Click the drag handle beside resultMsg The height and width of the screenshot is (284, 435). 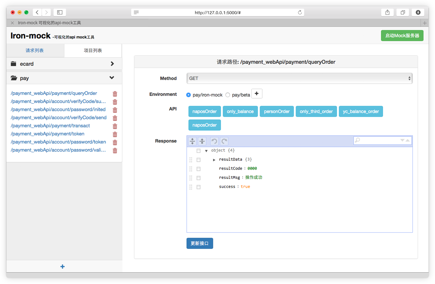[191, 178]
